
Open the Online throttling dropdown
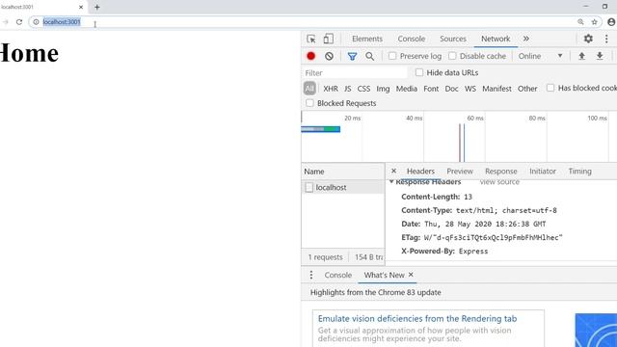pyautogui.click(x=540, y=56)
